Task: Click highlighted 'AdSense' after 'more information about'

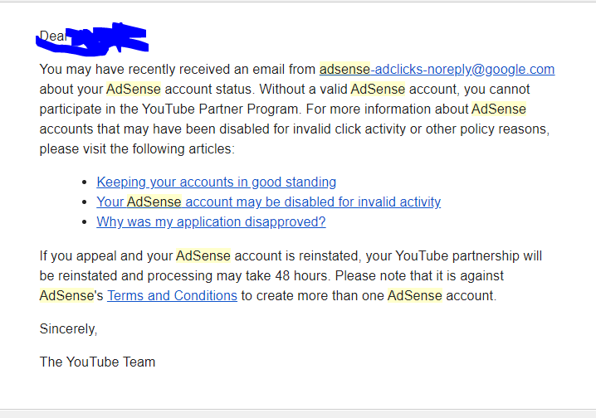Action: point(499,109)
